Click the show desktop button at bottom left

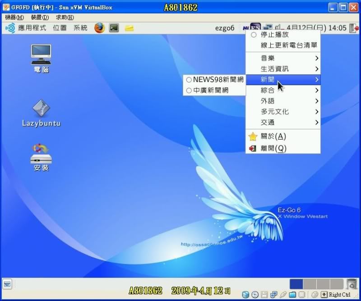[7, 284]
